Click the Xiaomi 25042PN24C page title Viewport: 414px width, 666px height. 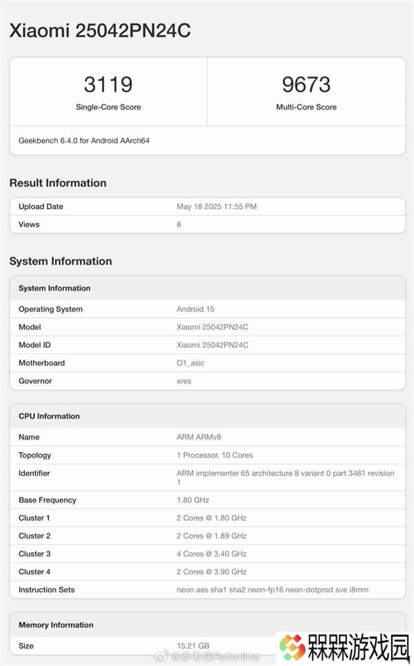100,30
